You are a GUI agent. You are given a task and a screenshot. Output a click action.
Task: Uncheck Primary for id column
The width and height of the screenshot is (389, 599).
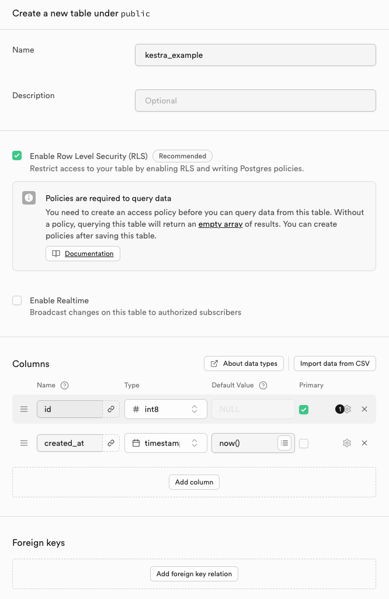304,410
